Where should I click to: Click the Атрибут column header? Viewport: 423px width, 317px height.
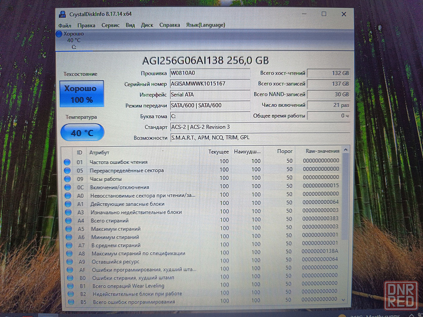coord(143,152)
